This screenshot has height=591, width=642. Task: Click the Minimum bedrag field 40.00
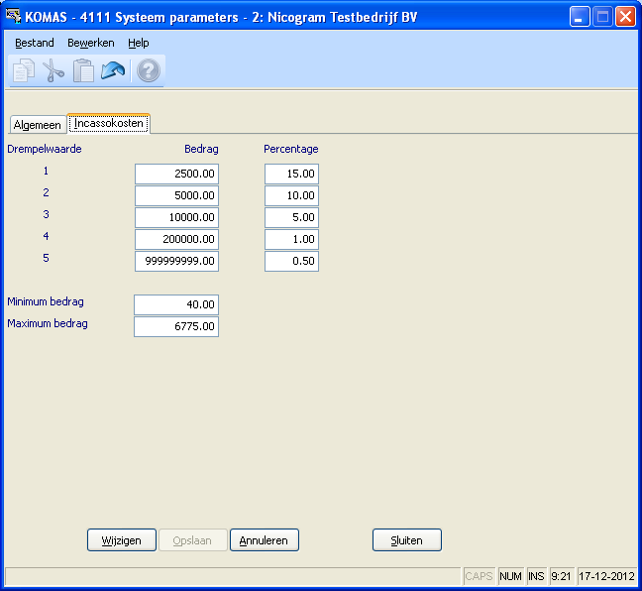coord(176,304)
